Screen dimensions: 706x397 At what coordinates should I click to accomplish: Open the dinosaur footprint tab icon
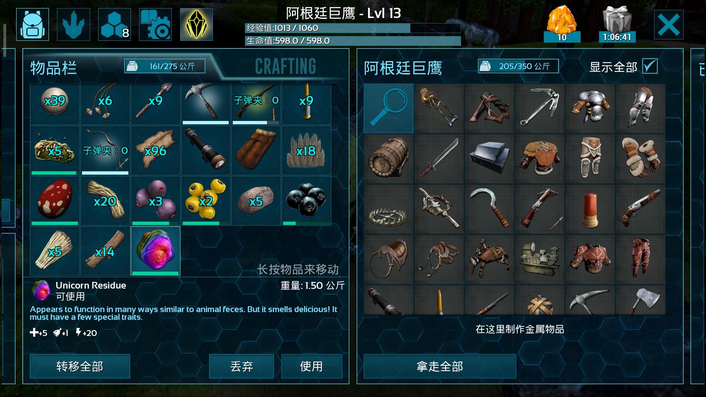[74, 24]
